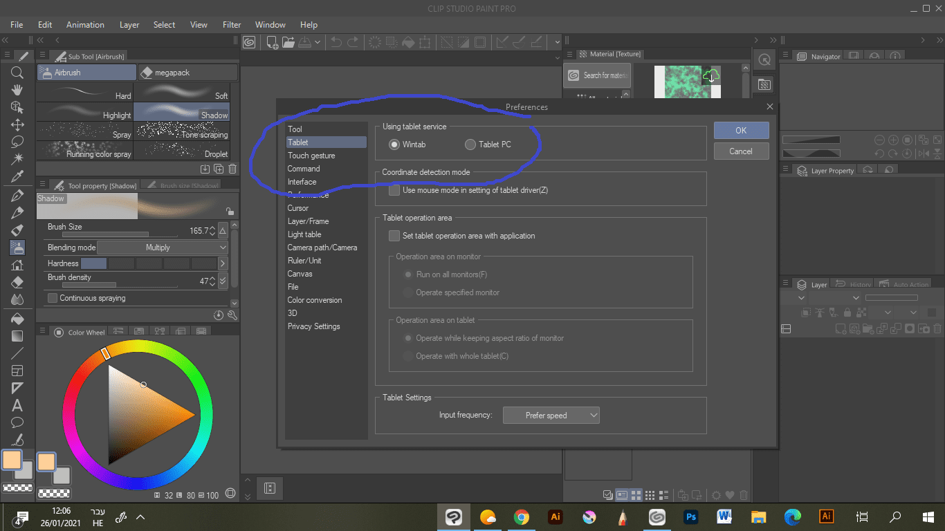
Task: Click the cloud download icon on texture material
Action: (x=711, y=75)
